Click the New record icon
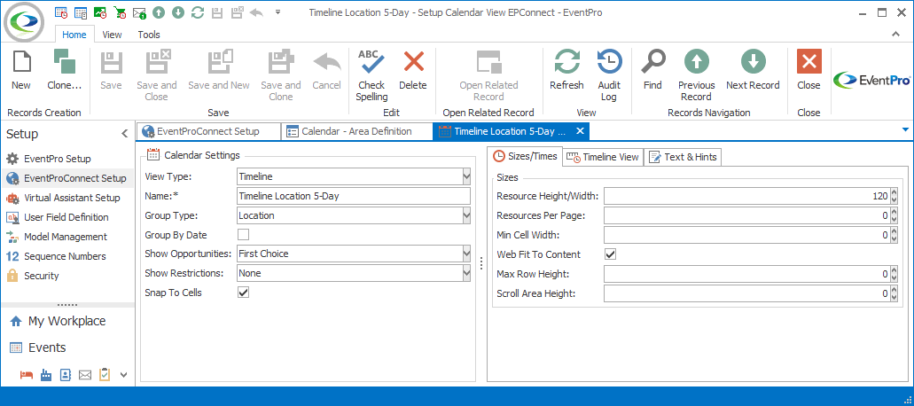Screen dimensions: 914x406 (x=21, y=62)
